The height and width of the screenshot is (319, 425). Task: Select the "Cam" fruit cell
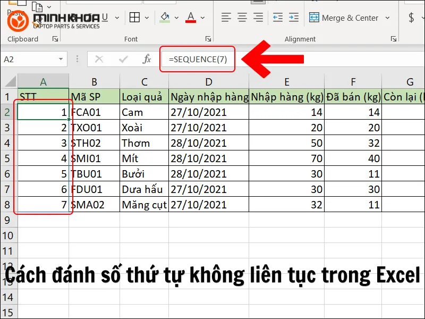click(144, 112)
